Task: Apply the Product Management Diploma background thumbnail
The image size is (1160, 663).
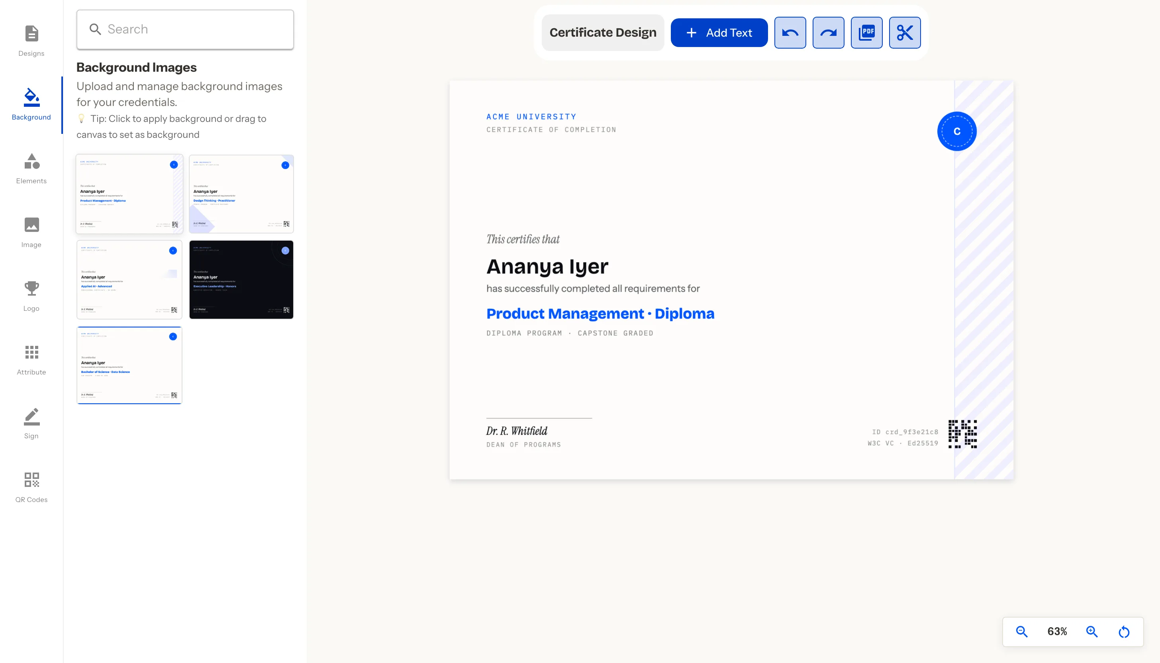Action: (x=129, y=194)
